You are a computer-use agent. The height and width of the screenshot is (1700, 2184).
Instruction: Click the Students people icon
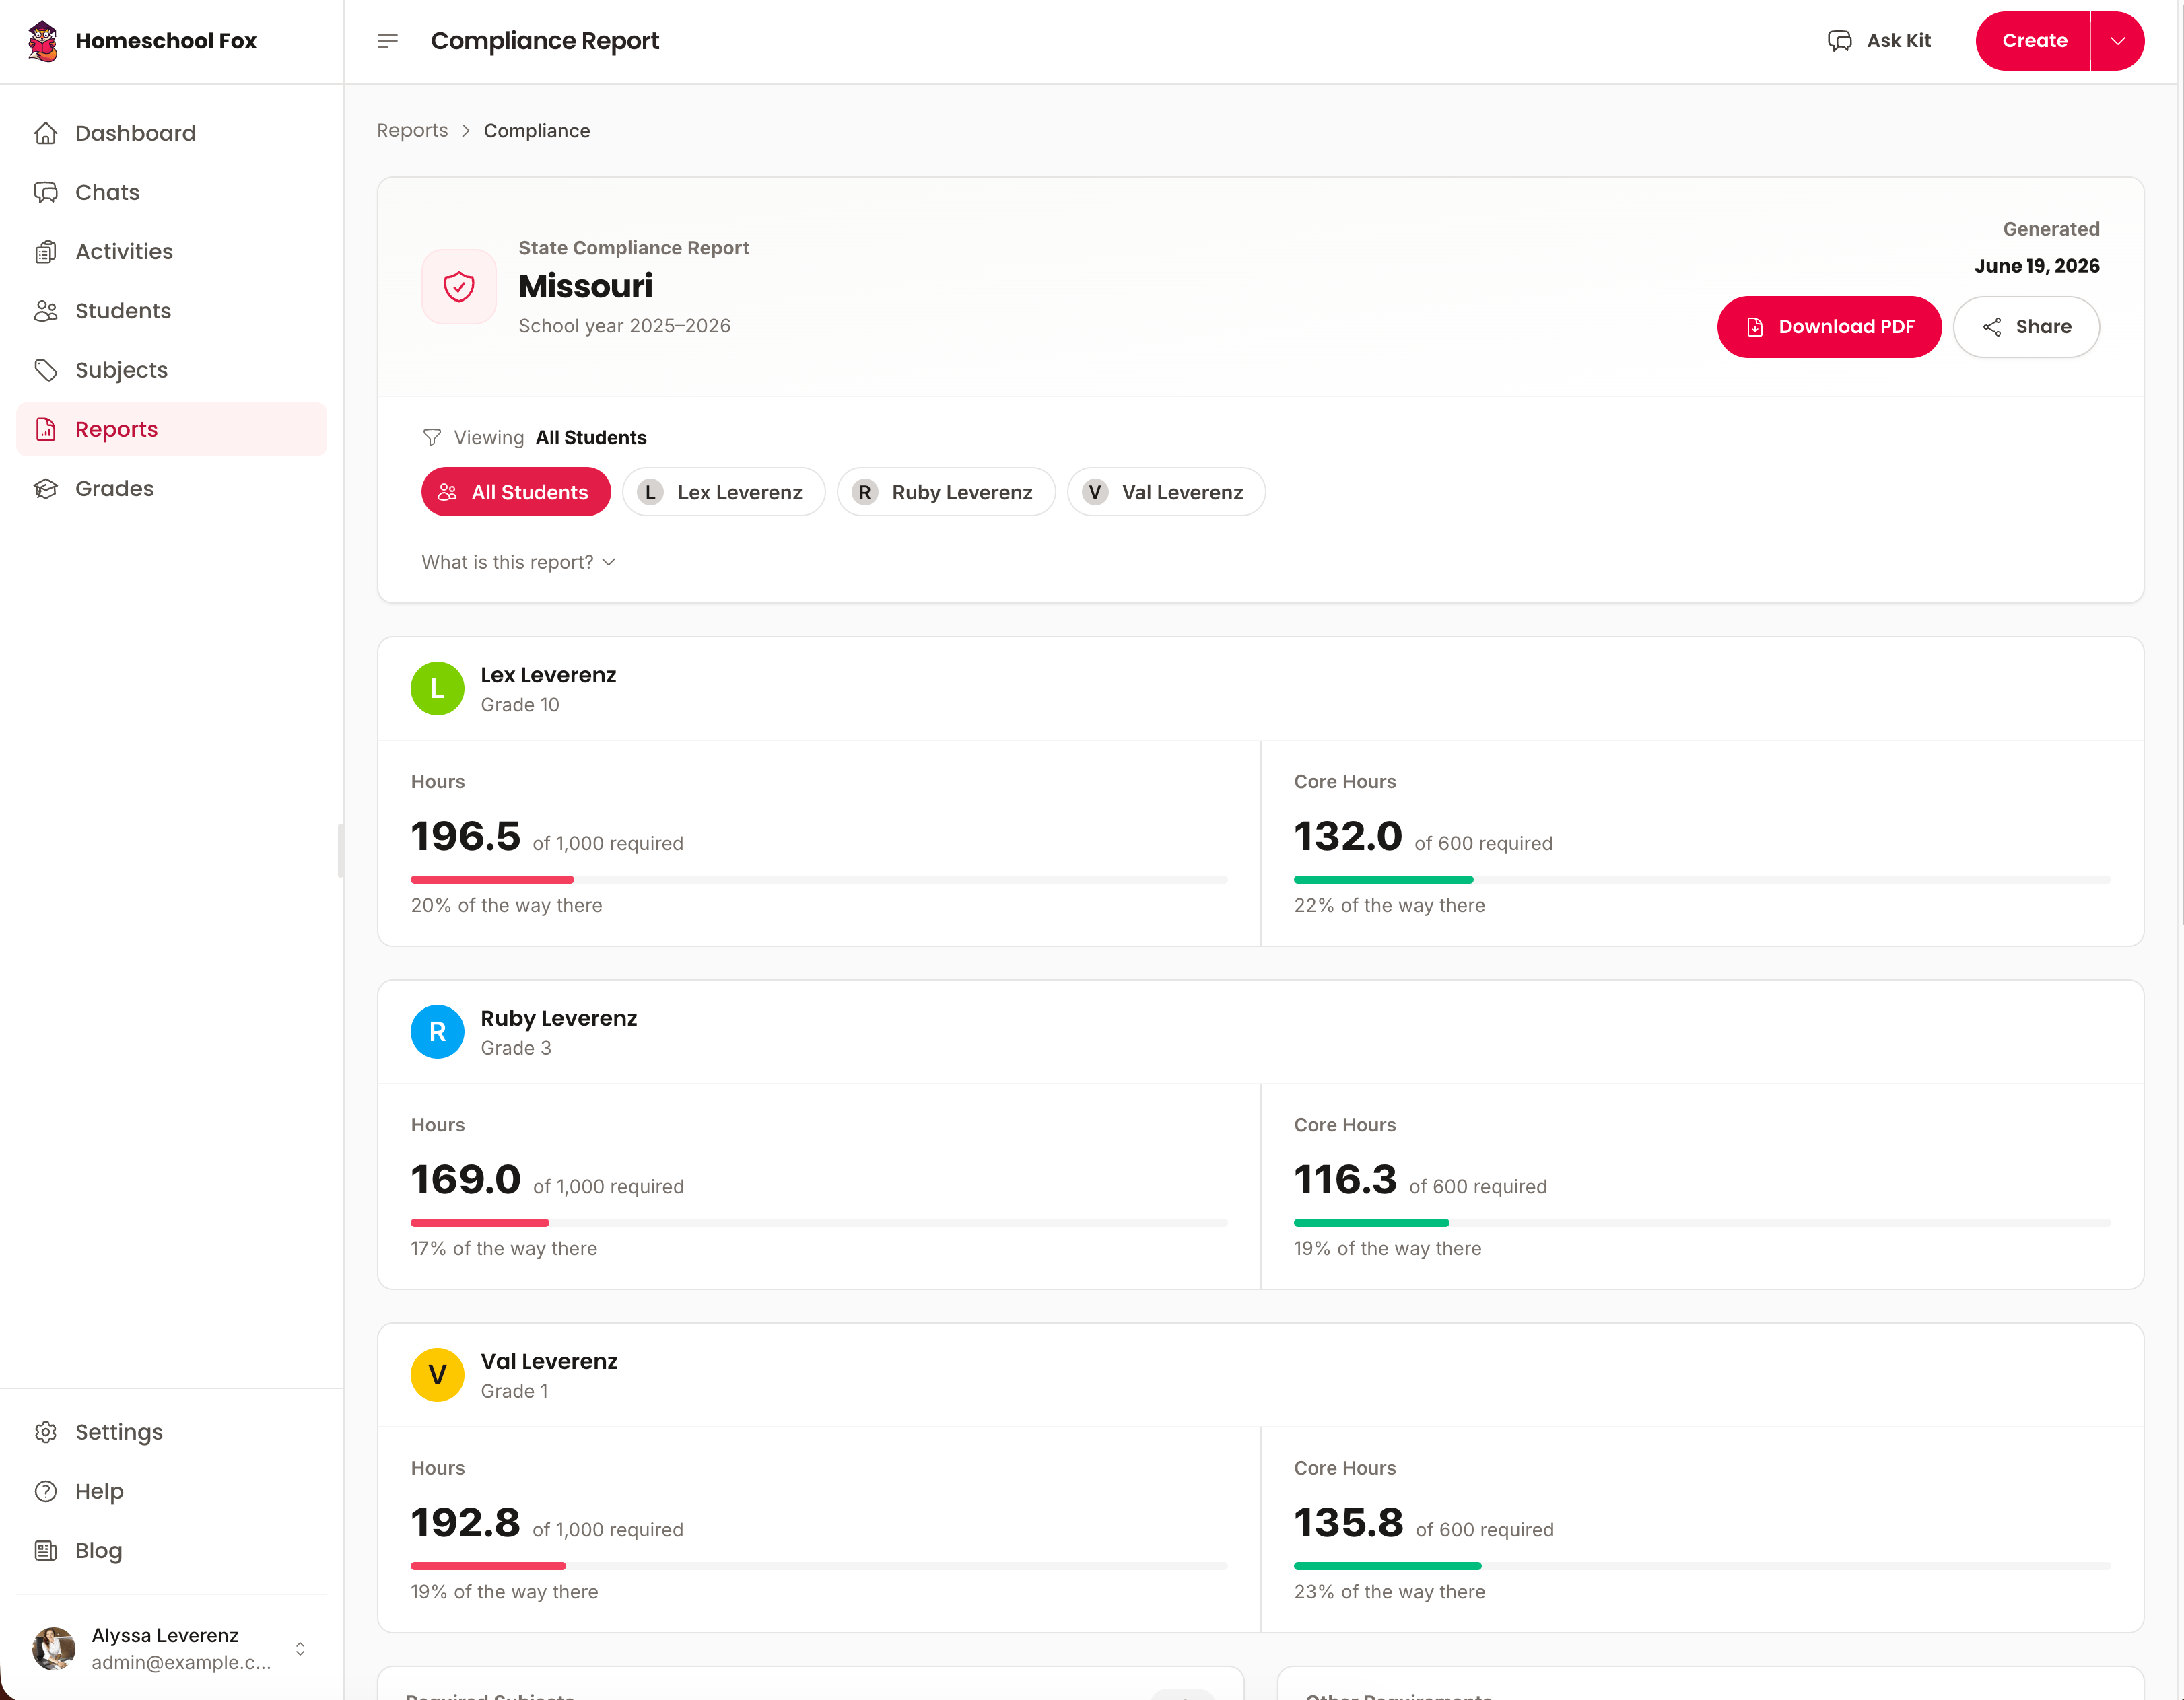click(46, 311)
